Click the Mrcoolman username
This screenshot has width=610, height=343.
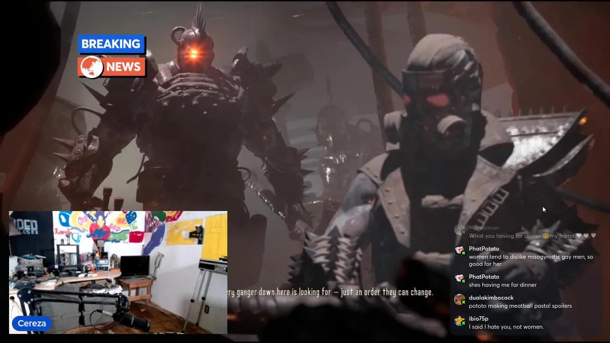click(x=484, y=228)
